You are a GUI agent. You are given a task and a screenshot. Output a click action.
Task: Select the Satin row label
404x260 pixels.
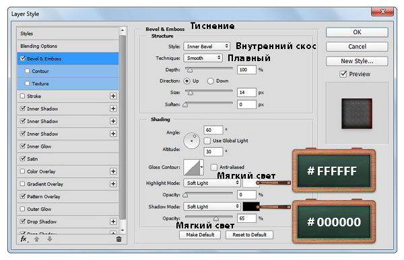tap(32, 159)
